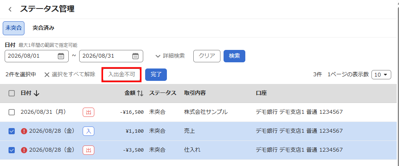399x166 pixels.
Task: Check the 2026/08/31 株式会社サンプル row checkbox
Action: coord(12,112)
